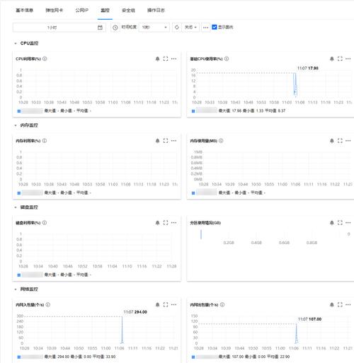Collapse the 网络监控 section
The height and width of the screenshot is (363, 354).
pyautogui.click(x=16, y=289)
